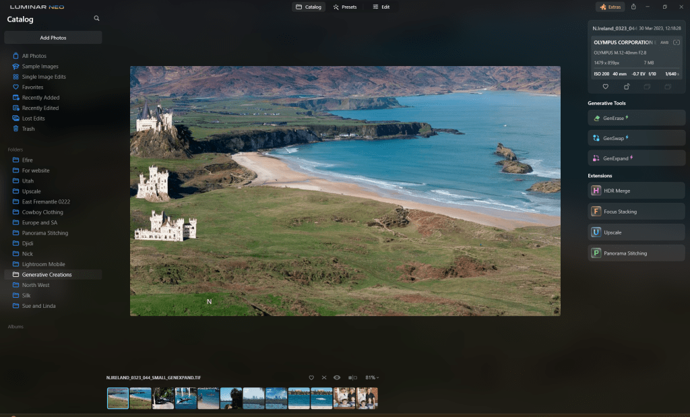690x417 pixels.
Task: Collapse the Folders section
Action: pyautogui.click(x=15, y=150)
